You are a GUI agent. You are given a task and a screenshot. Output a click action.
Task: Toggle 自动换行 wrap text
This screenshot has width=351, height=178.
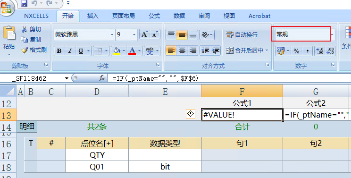click(242, 35)
